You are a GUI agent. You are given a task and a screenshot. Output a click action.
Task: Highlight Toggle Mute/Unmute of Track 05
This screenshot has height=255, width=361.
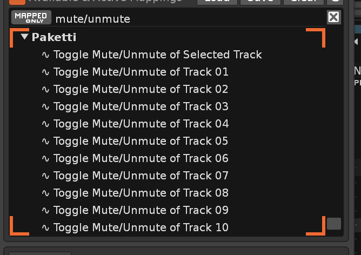point(141,141)
